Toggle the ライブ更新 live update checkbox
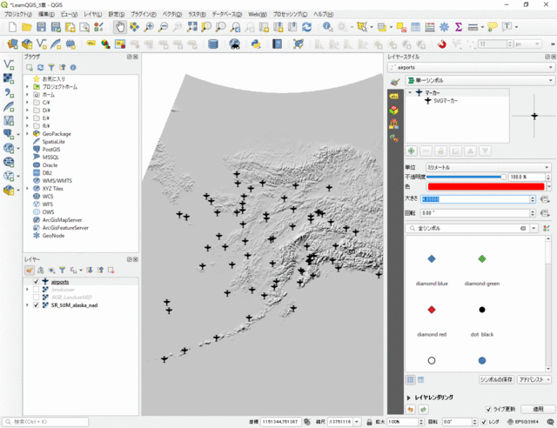 488,409
